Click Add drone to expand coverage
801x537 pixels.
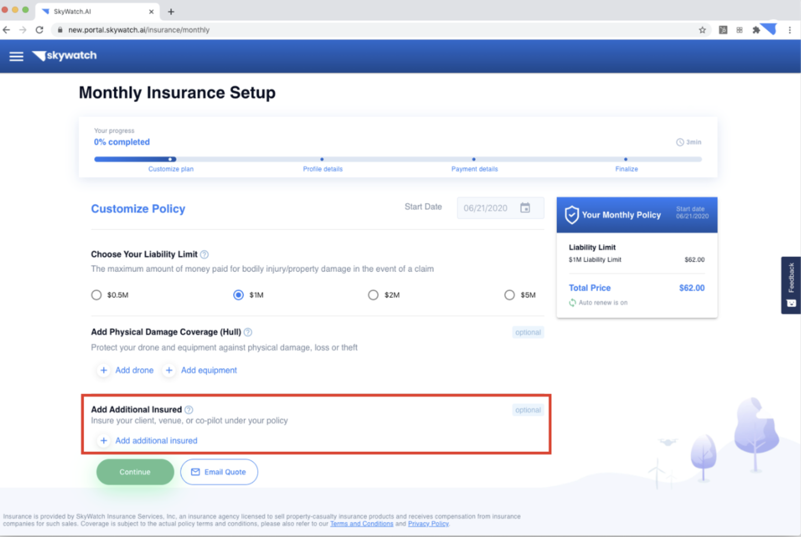pyautogui.click(x=127, y=371)
